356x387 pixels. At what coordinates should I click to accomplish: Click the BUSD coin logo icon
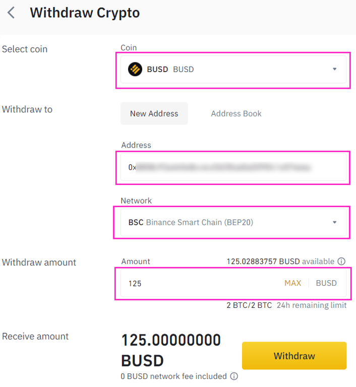135,69
